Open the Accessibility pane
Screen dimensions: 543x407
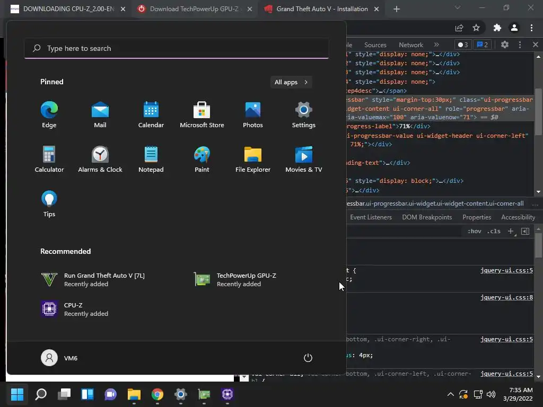click(x=518, y=217)
